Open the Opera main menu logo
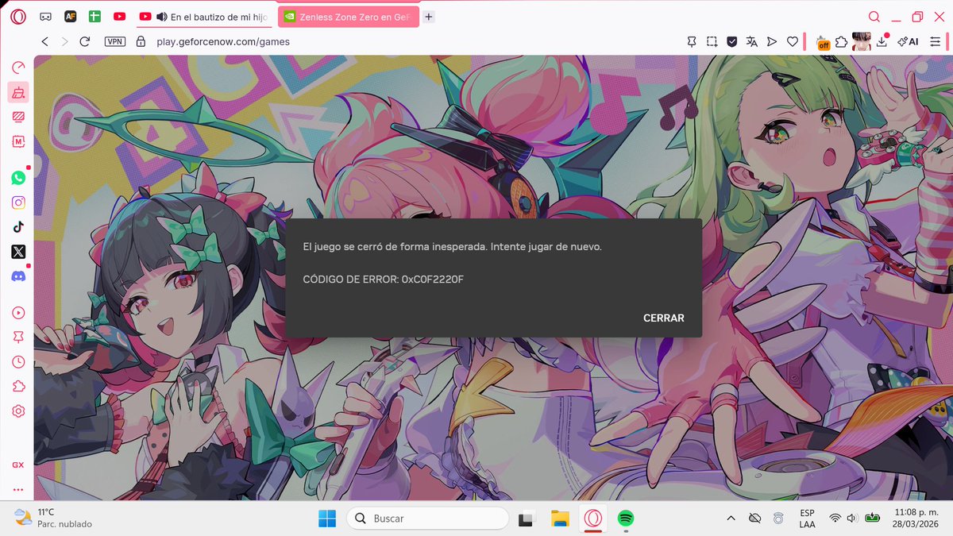Image resolution: width=953 pixels, height=536 pixels. [18, 16]
